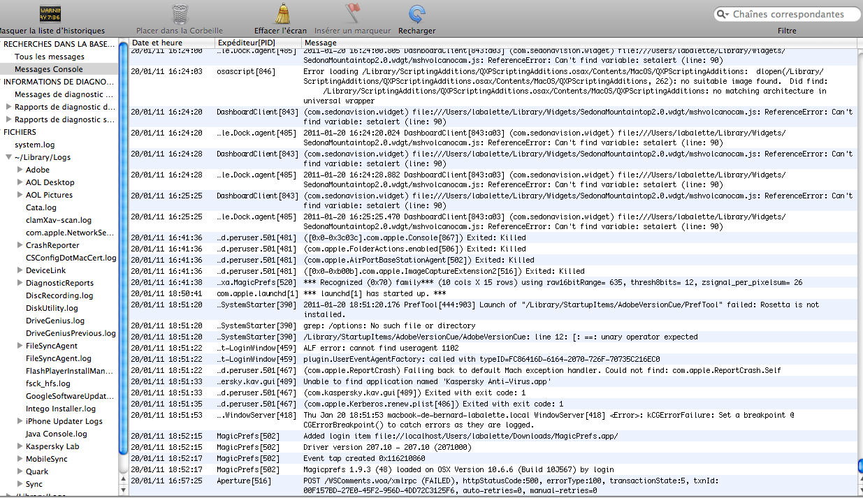Expand the CrashReporter folder
Viewport: 863px width, 498px height.
coord(20,245)
